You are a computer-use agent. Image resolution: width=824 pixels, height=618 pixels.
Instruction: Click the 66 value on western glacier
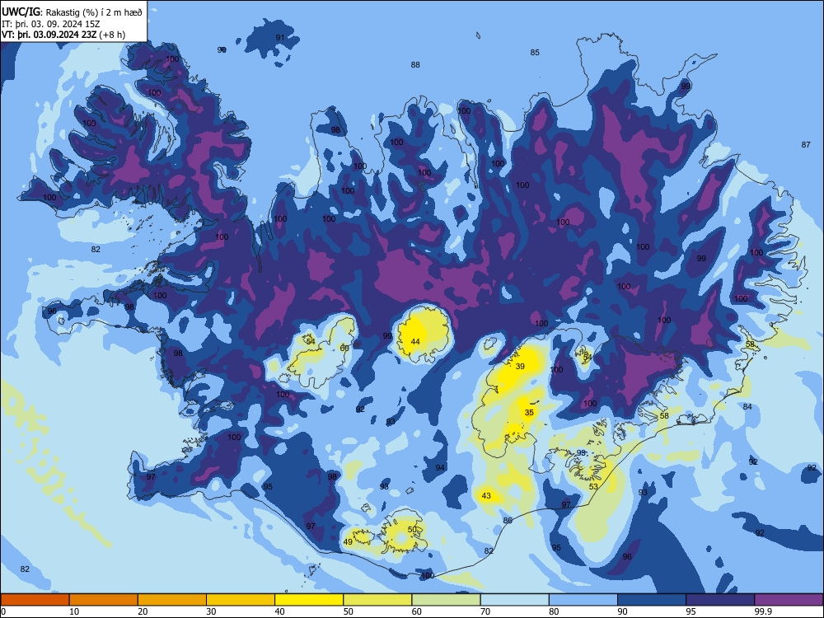(344, 348)
